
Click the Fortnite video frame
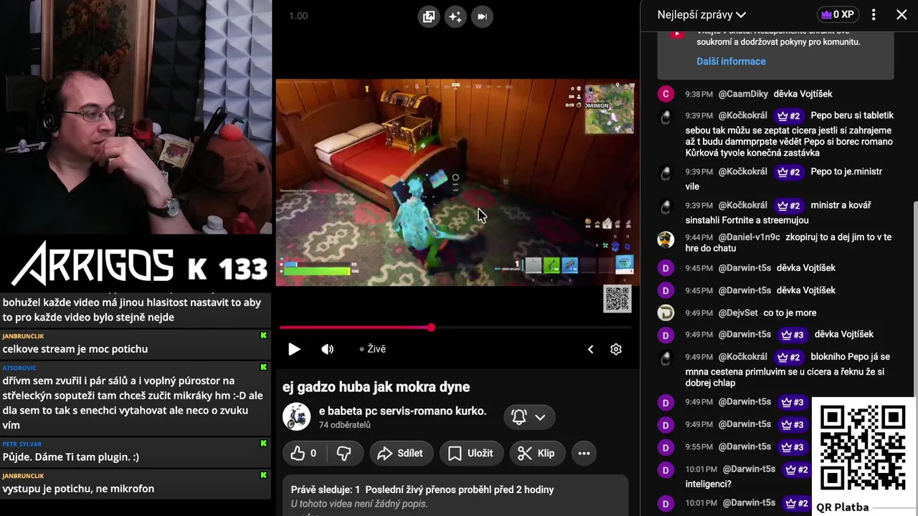457,182
